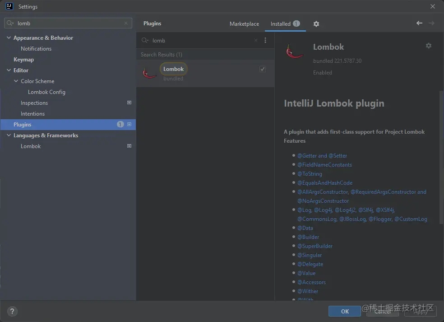
Task: Click the OK button
Action: 345,311
